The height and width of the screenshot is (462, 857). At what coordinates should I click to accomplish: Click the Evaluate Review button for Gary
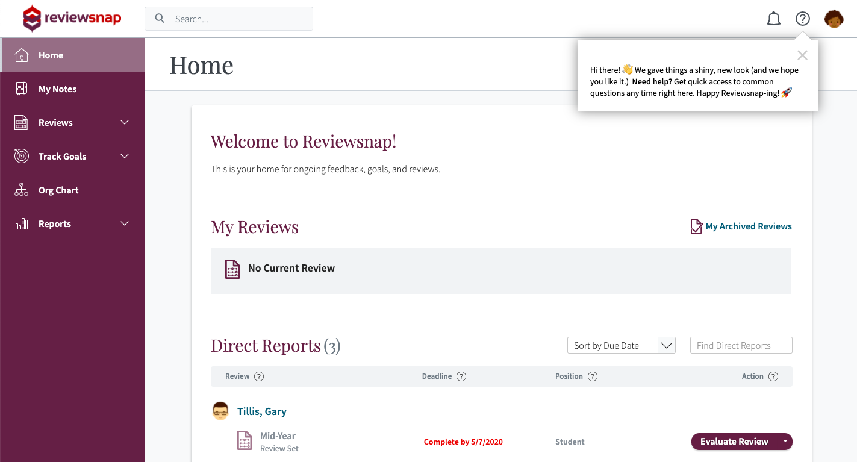pos(734,441)
